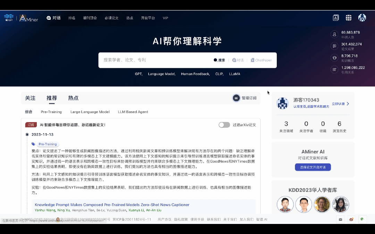The height and width of the screenshot is (234, 375).
Task: Open the 对话 chat nav item
Action: click(53, 18)
